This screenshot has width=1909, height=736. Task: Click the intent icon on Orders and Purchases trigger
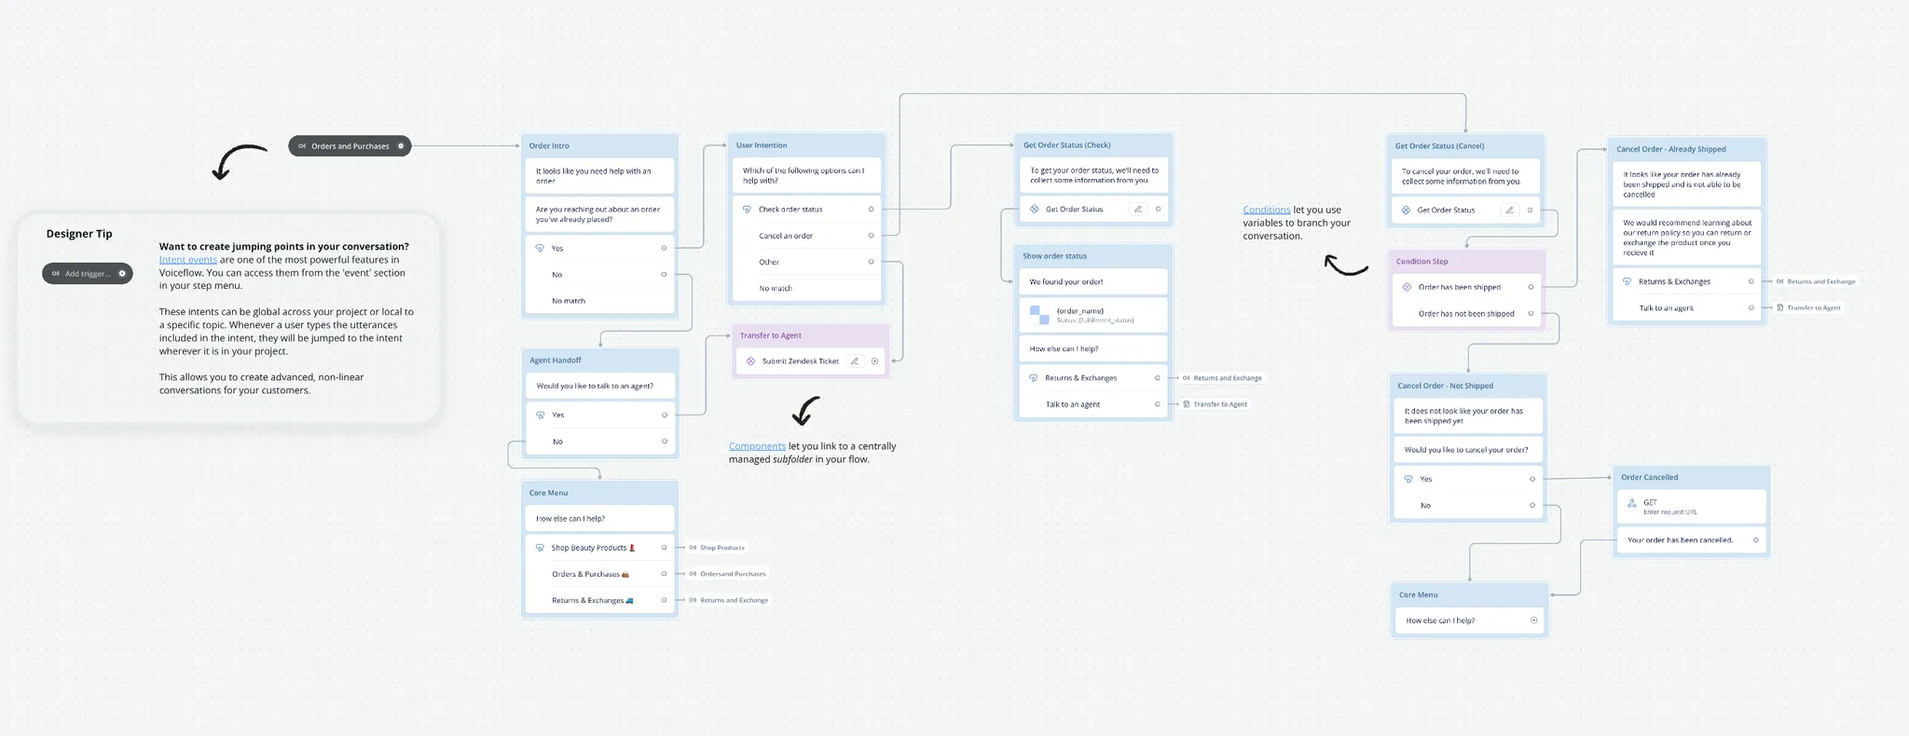click(x=302, y=146)
